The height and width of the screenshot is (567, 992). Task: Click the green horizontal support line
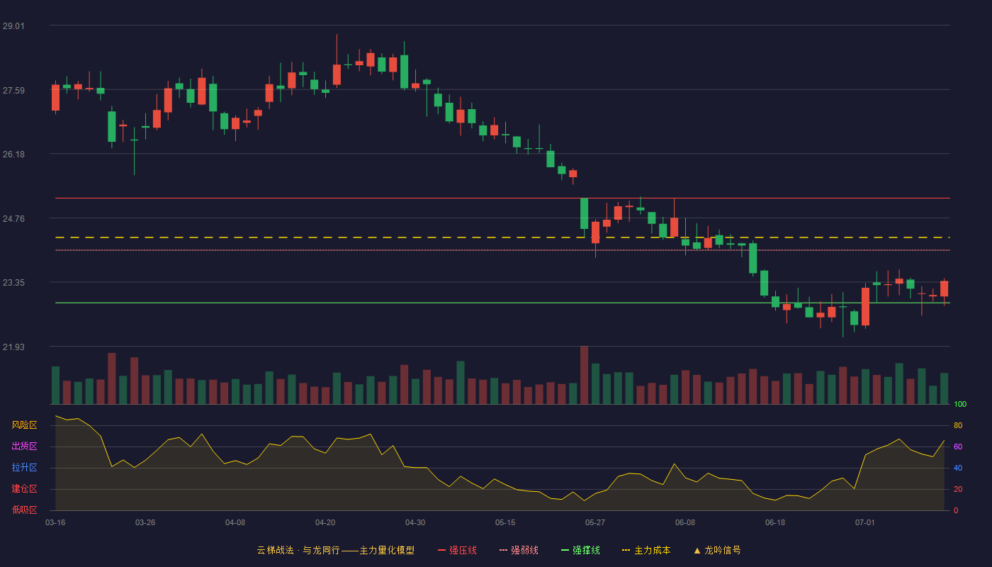(x=502, y=303)
